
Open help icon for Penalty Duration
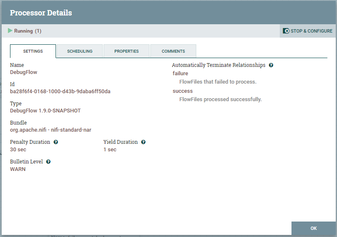pyautogui.click(x=56, y=142)
